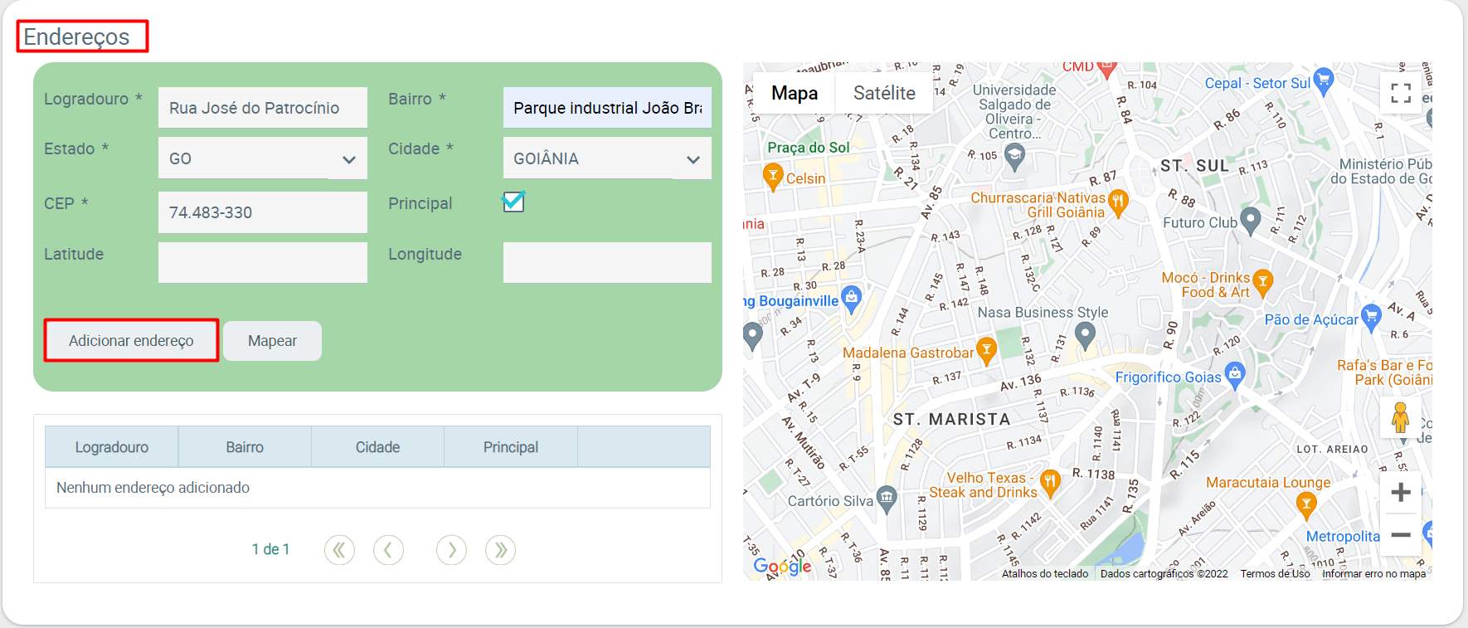1468x628 pixels.
Task: Click Celsin restaurant map pin
Action: pyautogui.click(x=773, y=176)
